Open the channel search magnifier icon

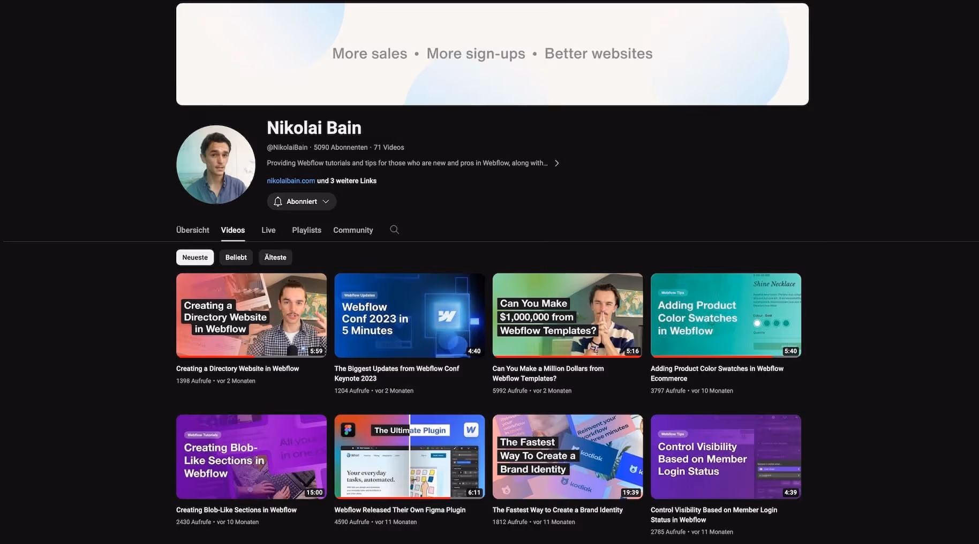(394, 230)
